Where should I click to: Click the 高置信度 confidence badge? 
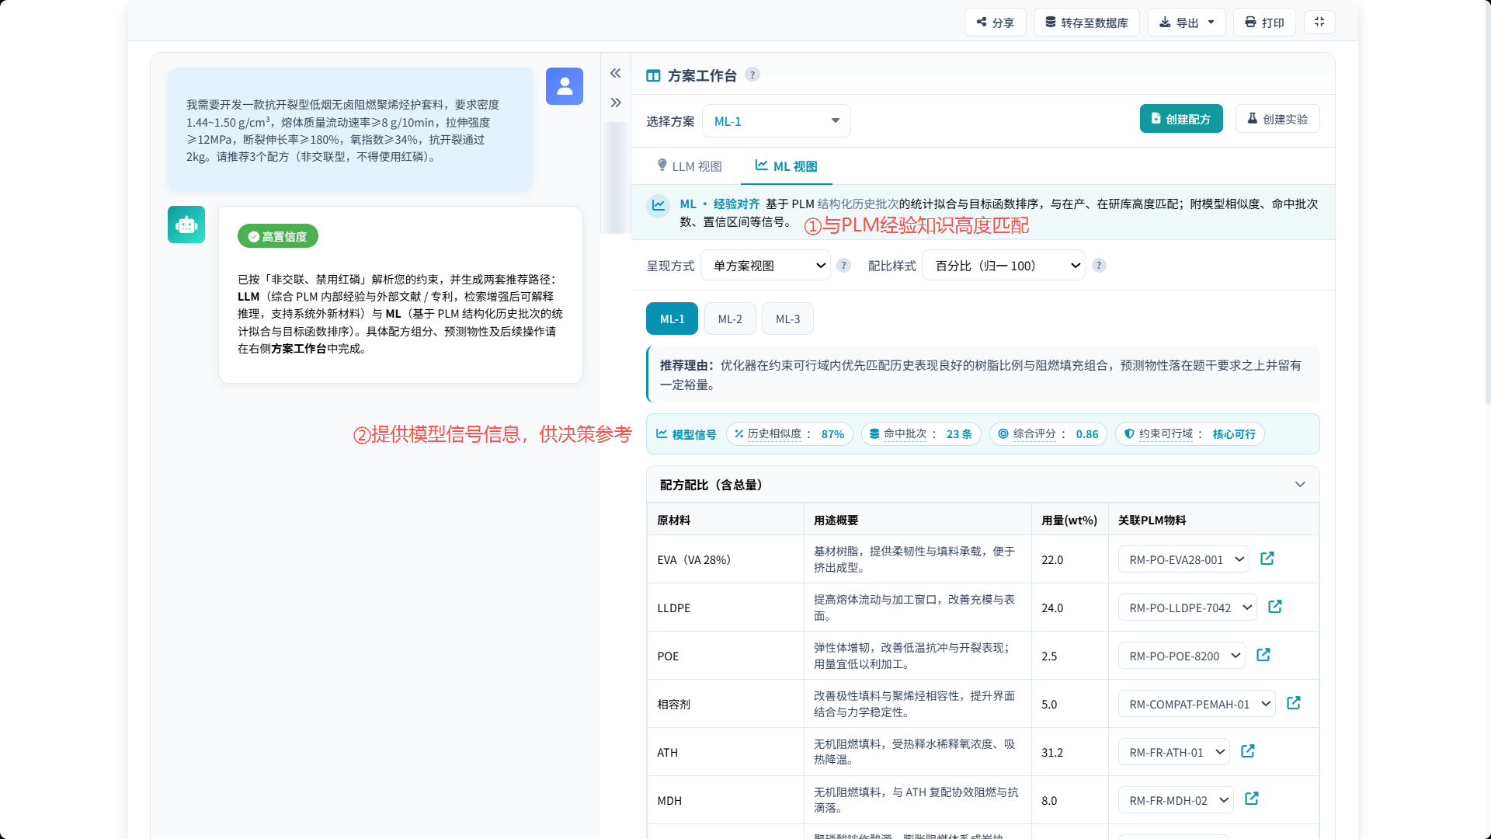278,236
